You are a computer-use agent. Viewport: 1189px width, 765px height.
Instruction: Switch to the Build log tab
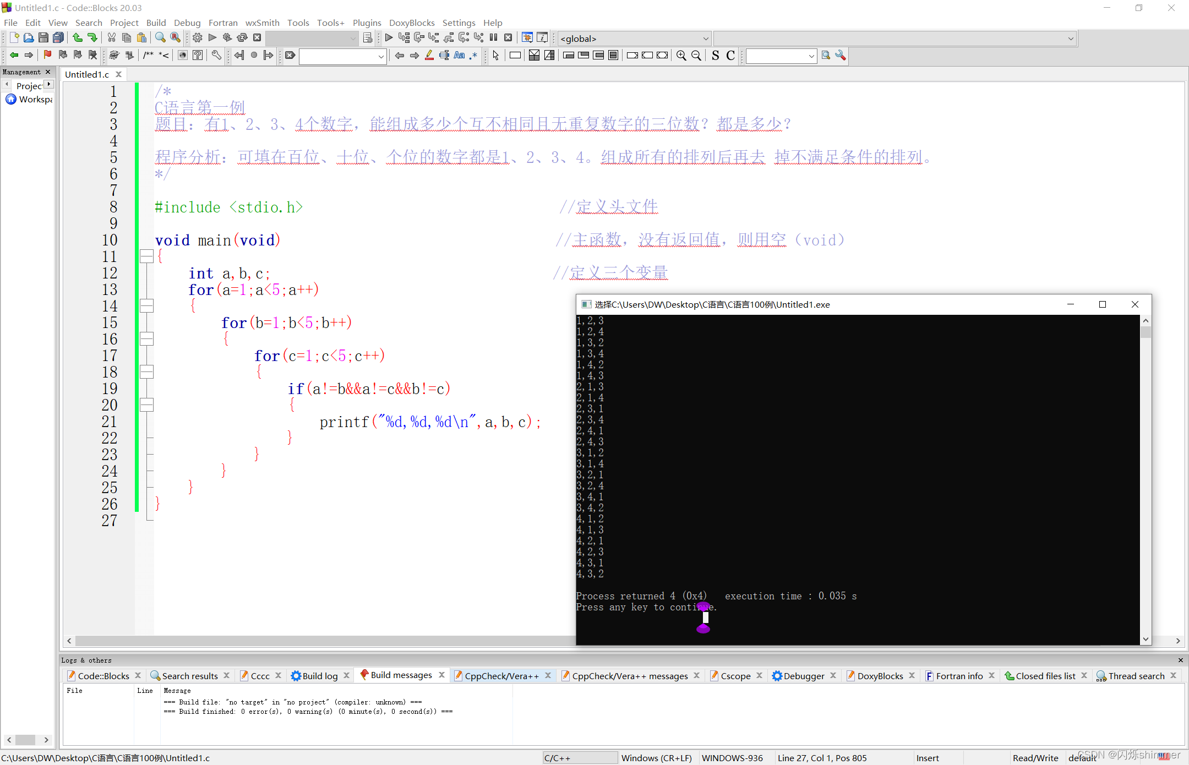coord(319,676)
